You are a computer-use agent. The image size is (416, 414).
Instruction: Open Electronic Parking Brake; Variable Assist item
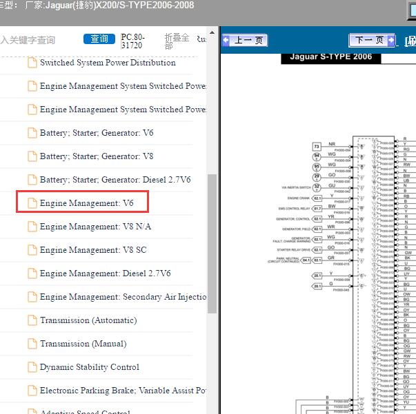[x=123, y=391]
